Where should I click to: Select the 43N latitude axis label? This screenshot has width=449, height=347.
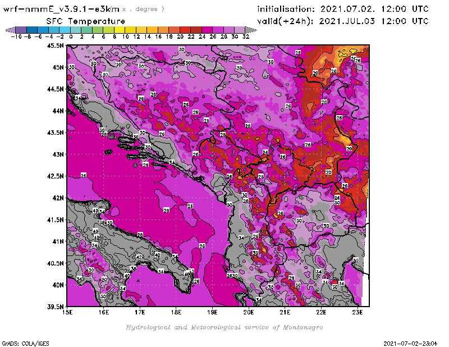pyautogui.click(x=58, y=154)
